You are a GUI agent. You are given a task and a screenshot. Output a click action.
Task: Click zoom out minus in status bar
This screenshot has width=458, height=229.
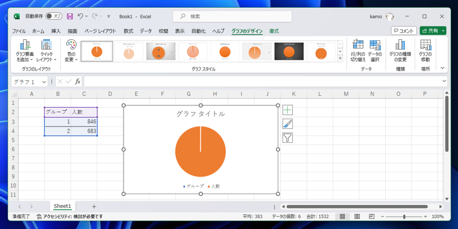382,217
